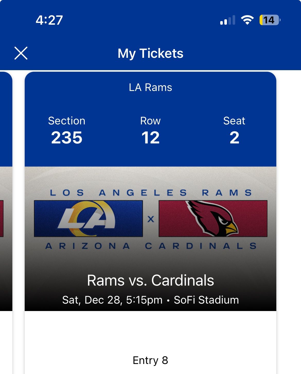This screenshot has width=301, height=374.
Task: Tap the 4:27 clock in status bar
Action: pos(49,20)
